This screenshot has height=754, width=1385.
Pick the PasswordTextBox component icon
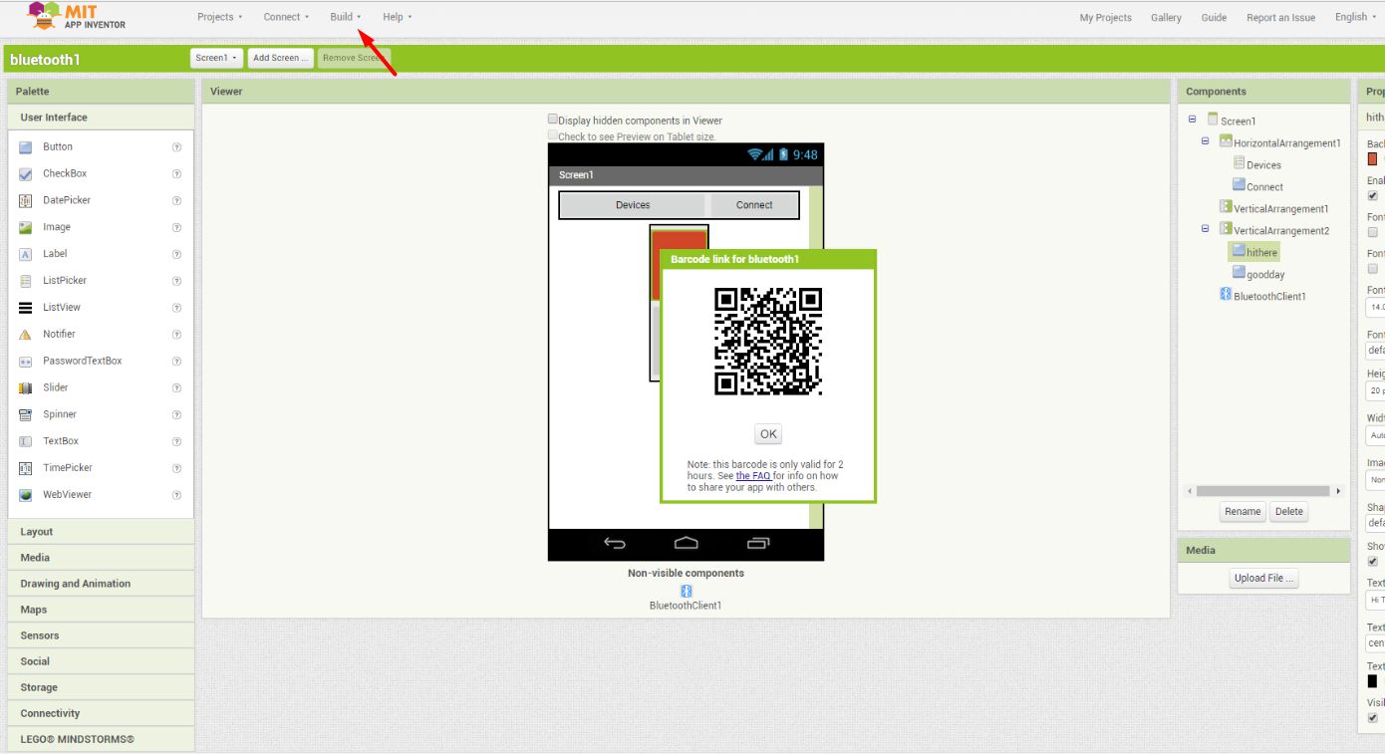click(26, 362)
